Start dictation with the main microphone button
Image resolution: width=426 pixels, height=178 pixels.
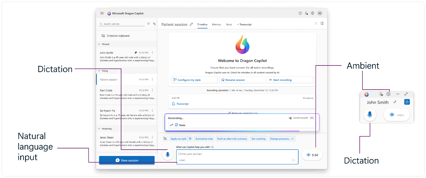[x=168, y=155]
